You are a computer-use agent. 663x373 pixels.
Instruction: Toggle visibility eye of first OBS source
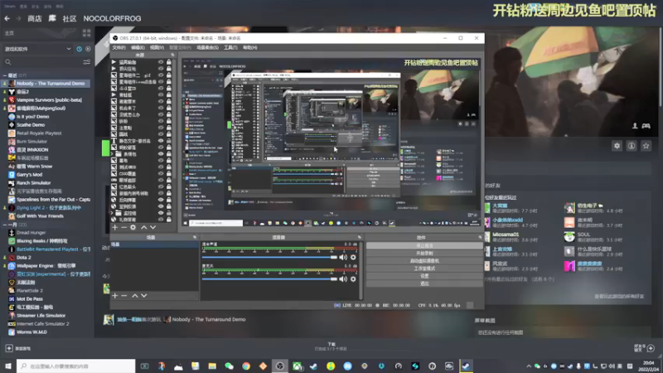click(x=161, y=62)
